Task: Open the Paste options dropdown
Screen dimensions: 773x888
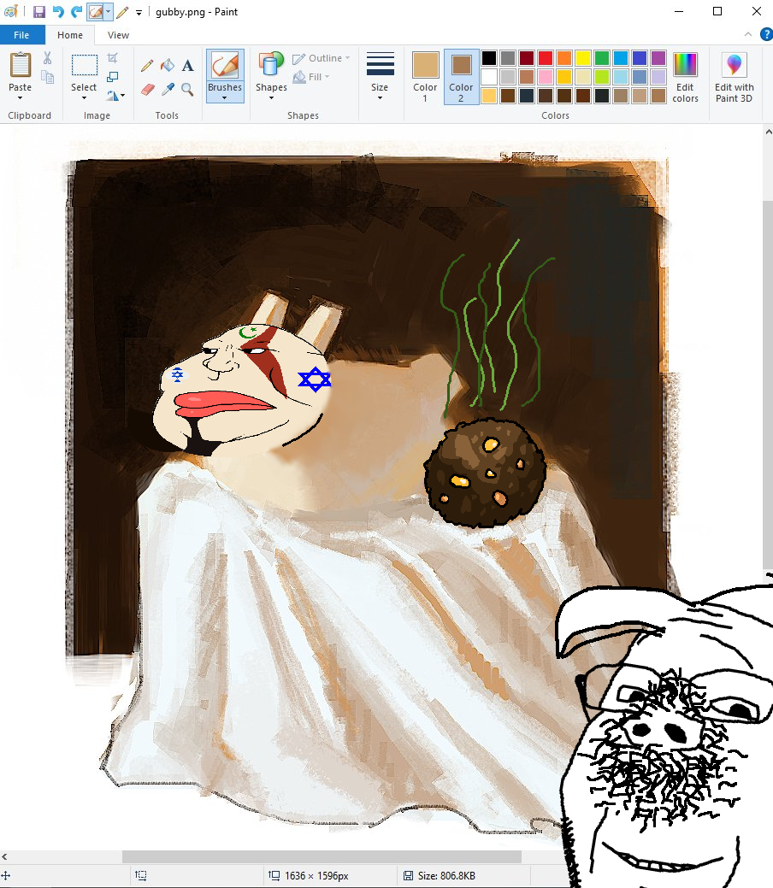Action: pyautogui.click(x=21, y=97)
